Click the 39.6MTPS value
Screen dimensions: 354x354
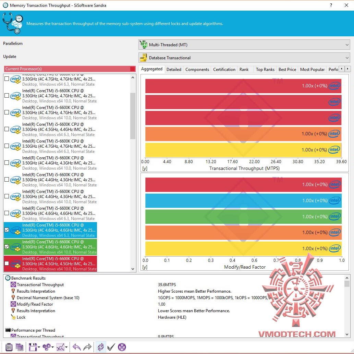click(x=167, y=285)
